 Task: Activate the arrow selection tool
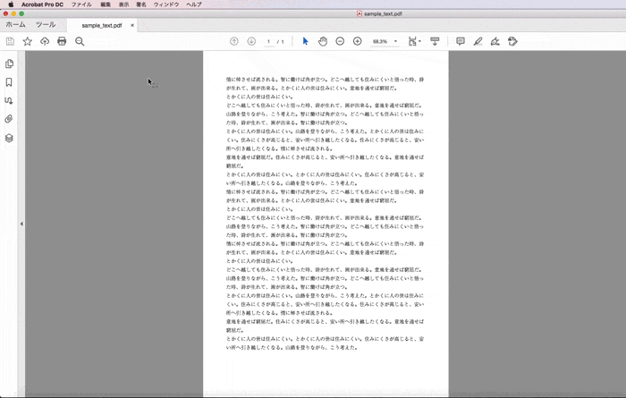[305, 41]
